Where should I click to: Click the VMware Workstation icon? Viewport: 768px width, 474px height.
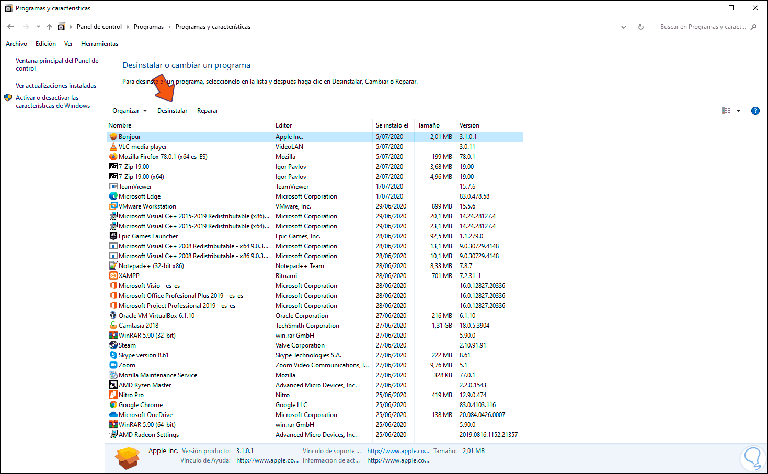coord(113,206)
